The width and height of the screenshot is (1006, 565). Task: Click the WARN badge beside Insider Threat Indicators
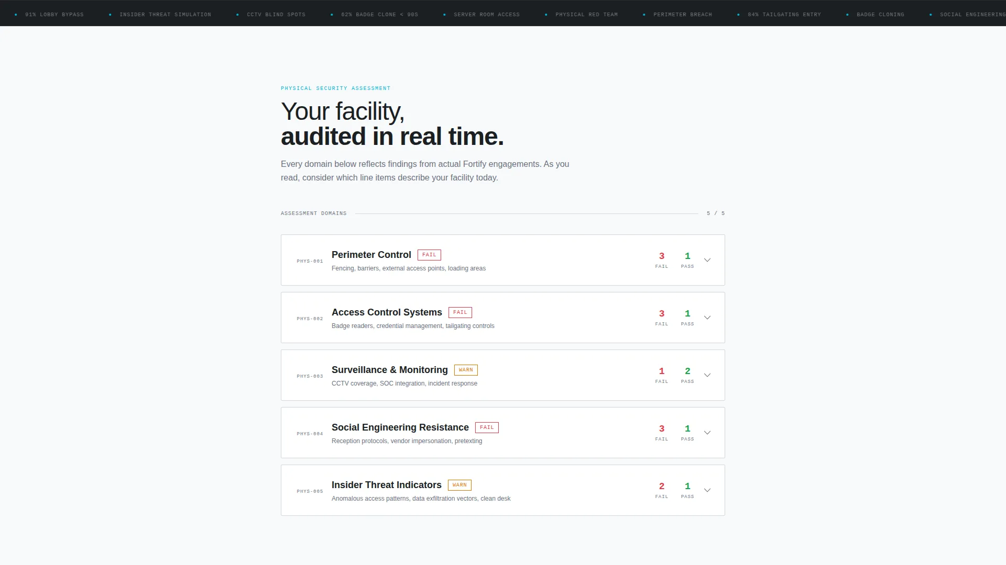(x=460, y=485)
